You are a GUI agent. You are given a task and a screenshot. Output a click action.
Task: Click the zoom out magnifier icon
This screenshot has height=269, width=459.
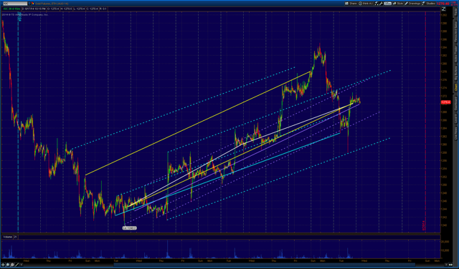[x=12, y=265]
